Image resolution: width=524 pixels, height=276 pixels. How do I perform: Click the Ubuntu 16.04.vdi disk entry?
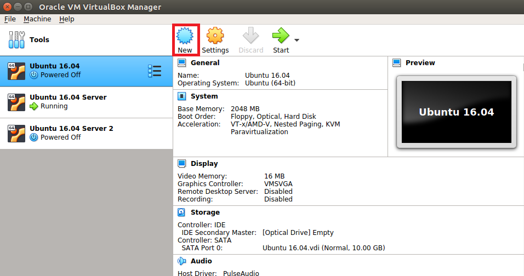click(323, 248)
